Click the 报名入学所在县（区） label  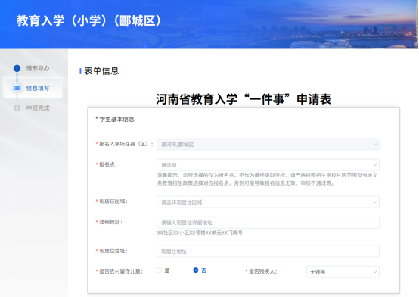(x=126, y=144)
